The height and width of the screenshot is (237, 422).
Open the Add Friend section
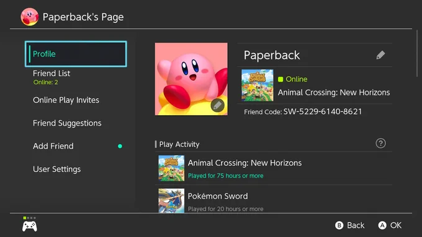pos(53,146)
